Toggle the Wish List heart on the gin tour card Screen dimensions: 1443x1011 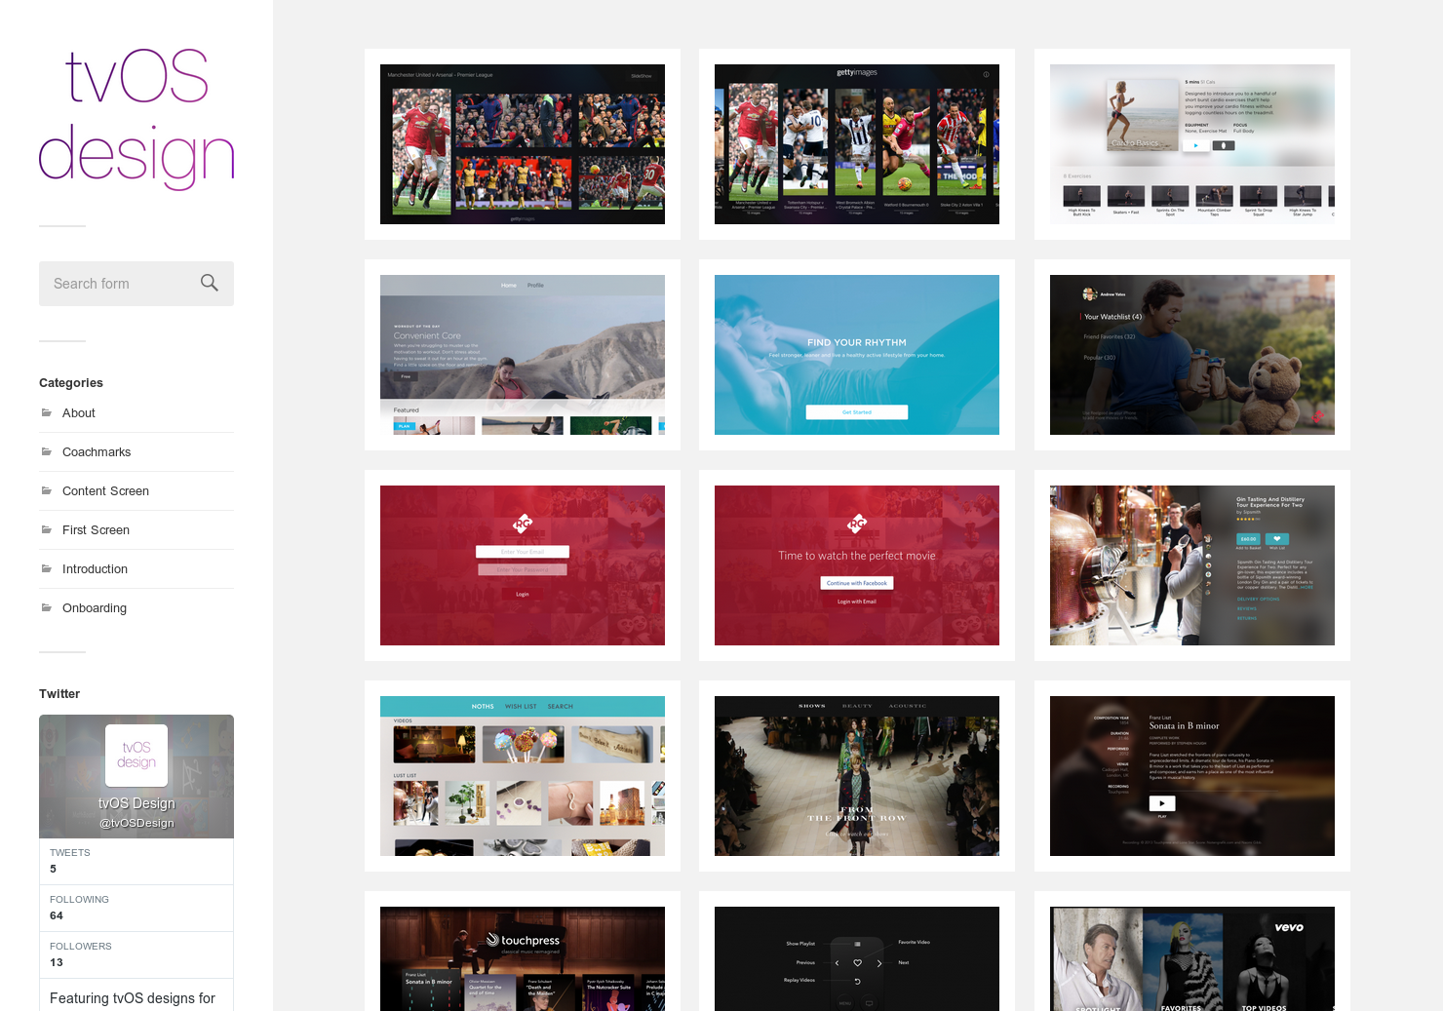point(1277,538)
